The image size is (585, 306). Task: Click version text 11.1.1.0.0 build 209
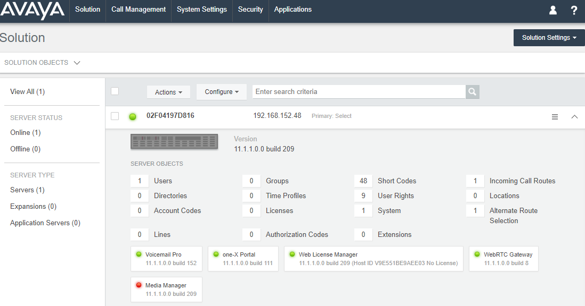[x=264, y=149]
